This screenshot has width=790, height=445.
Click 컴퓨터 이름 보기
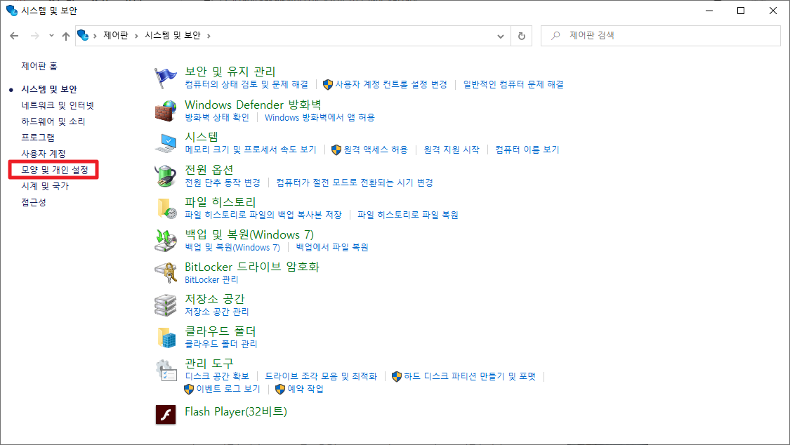click(x=527, y=150)
